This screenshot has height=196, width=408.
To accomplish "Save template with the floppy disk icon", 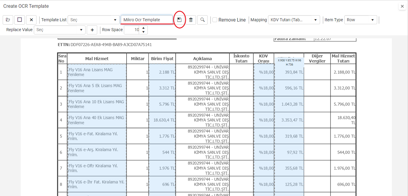I will tap(179, 20).
